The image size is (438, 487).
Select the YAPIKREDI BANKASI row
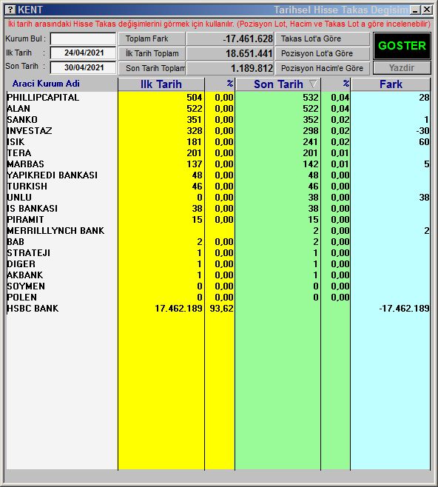click(x=218, y=175)
